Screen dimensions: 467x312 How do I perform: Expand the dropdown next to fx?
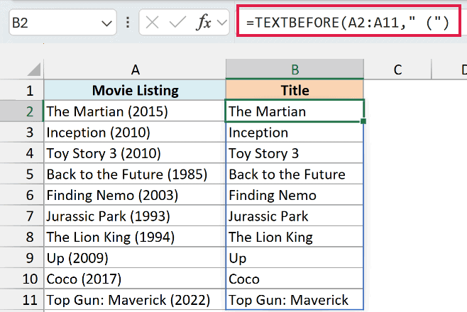click(x=222, y=23)
